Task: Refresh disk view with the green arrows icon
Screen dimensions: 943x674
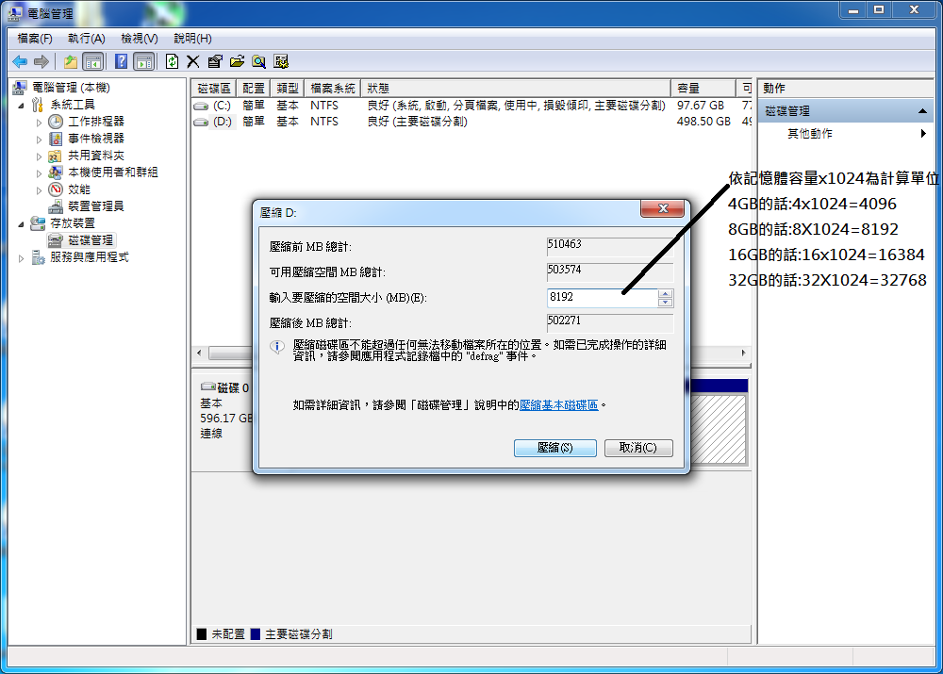Action: [172, 61]
